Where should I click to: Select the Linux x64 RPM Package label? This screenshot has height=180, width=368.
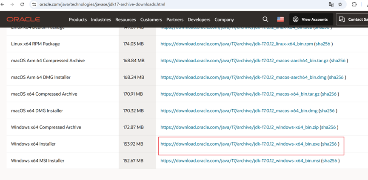[35, 44]
